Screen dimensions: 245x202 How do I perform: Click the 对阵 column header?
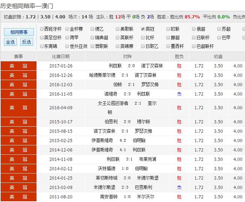click(127, 57)
